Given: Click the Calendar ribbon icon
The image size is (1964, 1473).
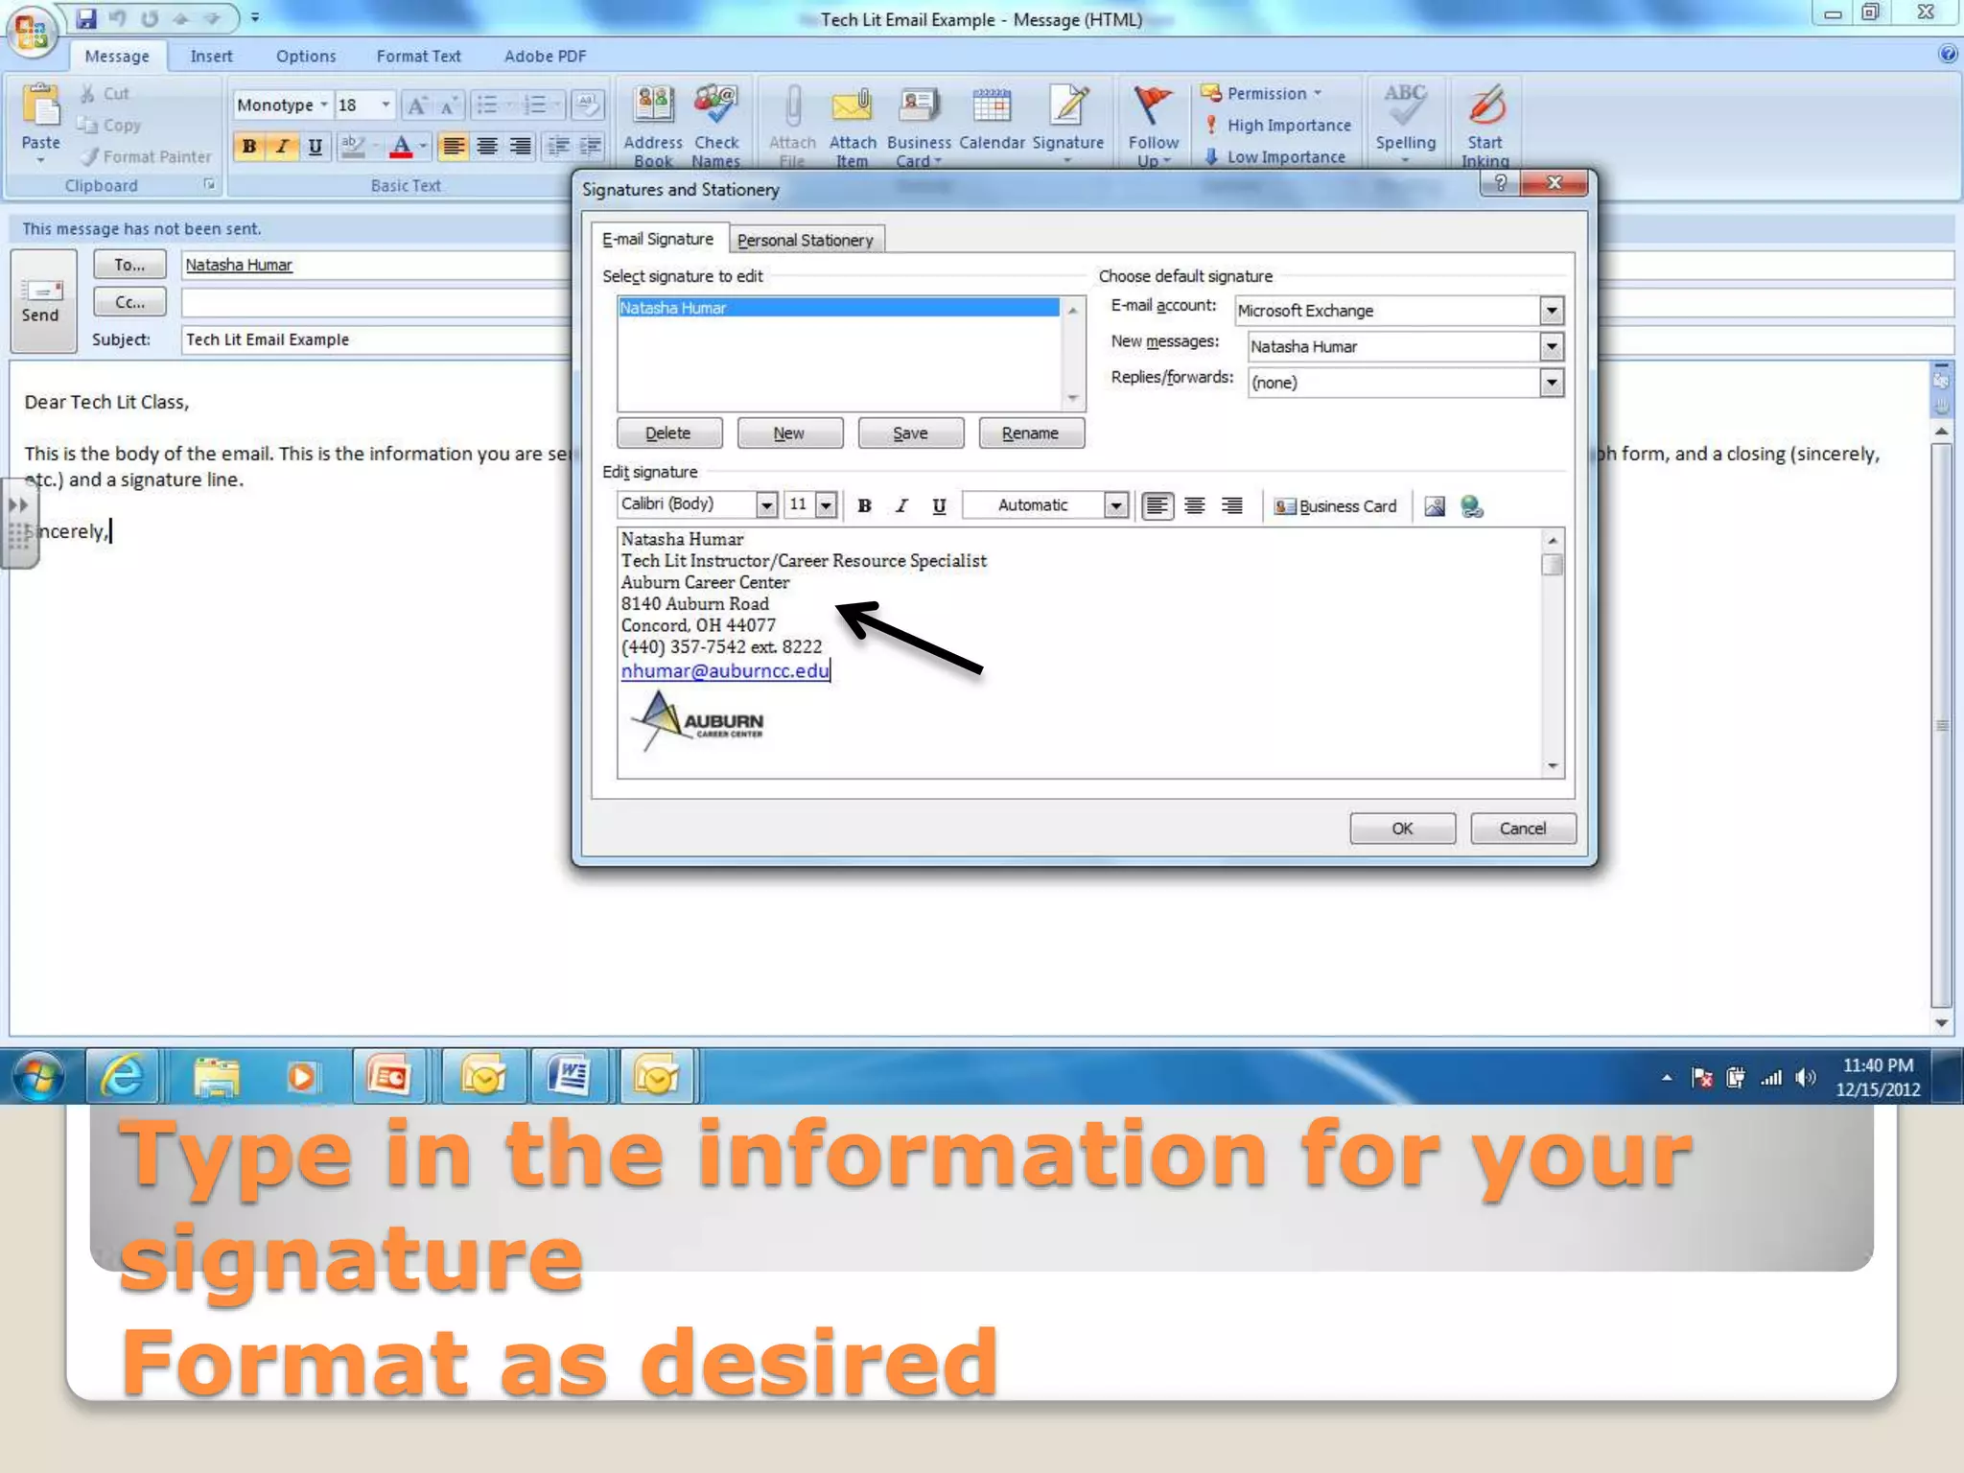Looking at the screenshot, I should click(x=992, y=119).
